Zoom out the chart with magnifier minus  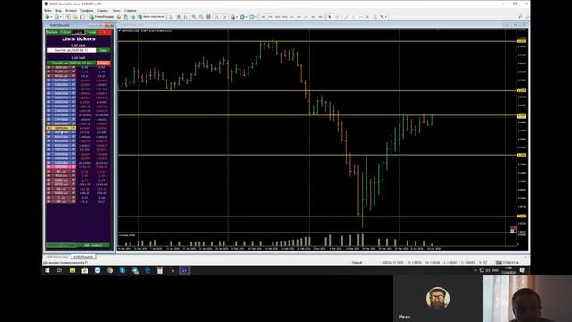pyautogui.click(x=201, y=17)
